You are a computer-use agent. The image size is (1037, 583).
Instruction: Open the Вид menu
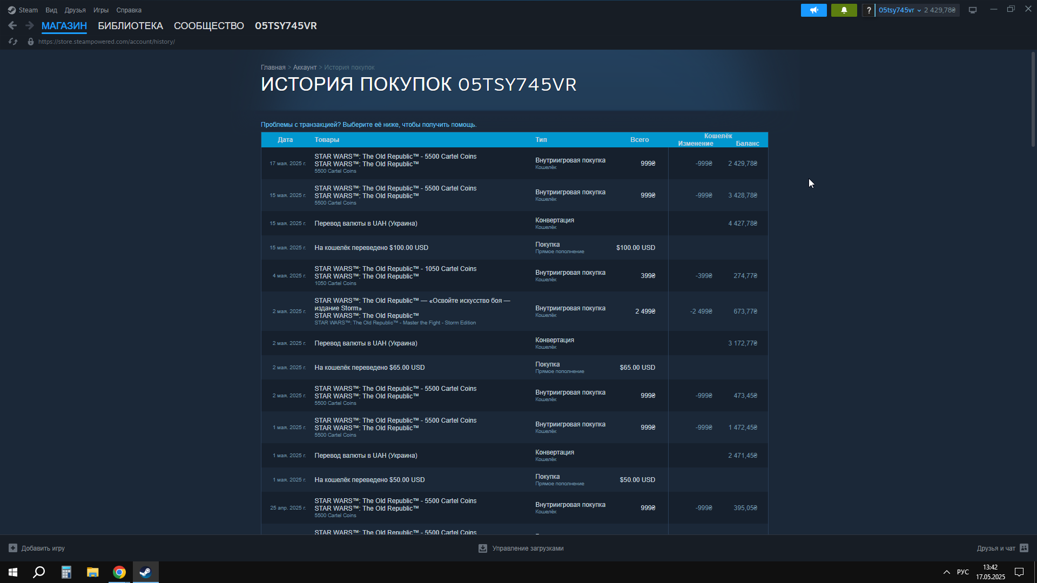pos(51,10)
